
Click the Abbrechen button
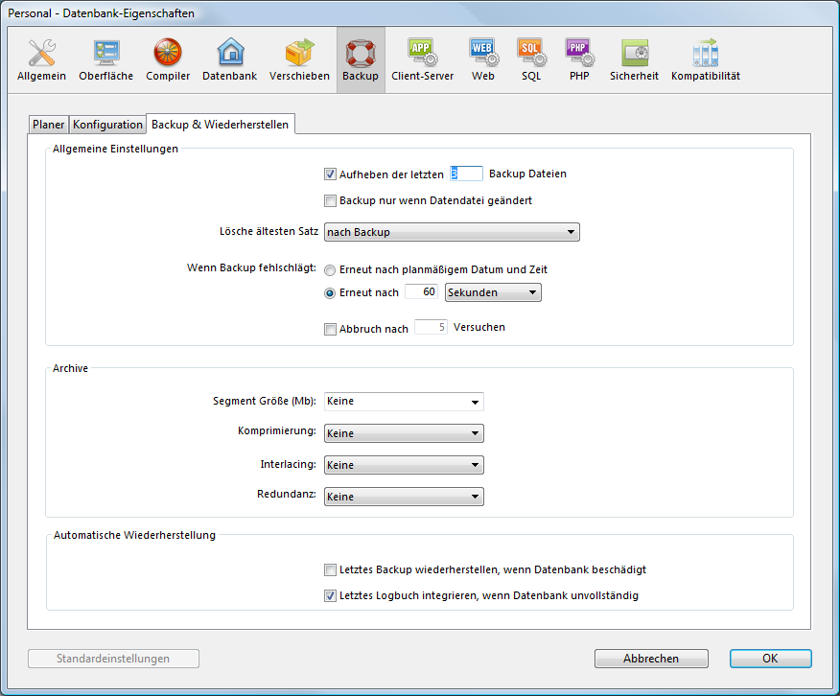651,659
